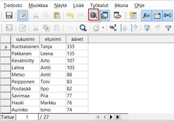Click the Save icon in top toolbar
The width and height of the screenshot is (174, 121).
coord(9,15)
